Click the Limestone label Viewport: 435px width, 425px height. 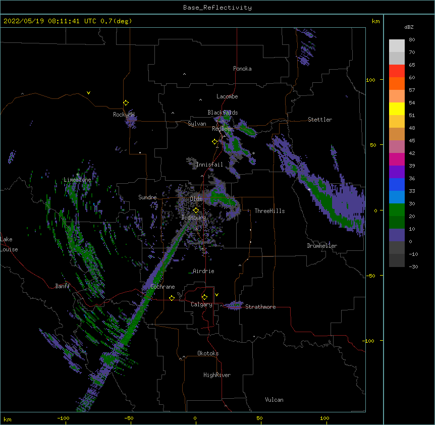pyautogui.click(x=77, y=180)
